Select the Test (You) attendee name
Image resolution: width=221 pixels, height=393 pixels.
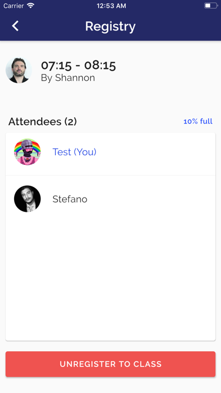(74, 152)
